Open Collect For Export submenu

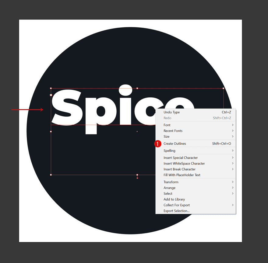[177, 205]
